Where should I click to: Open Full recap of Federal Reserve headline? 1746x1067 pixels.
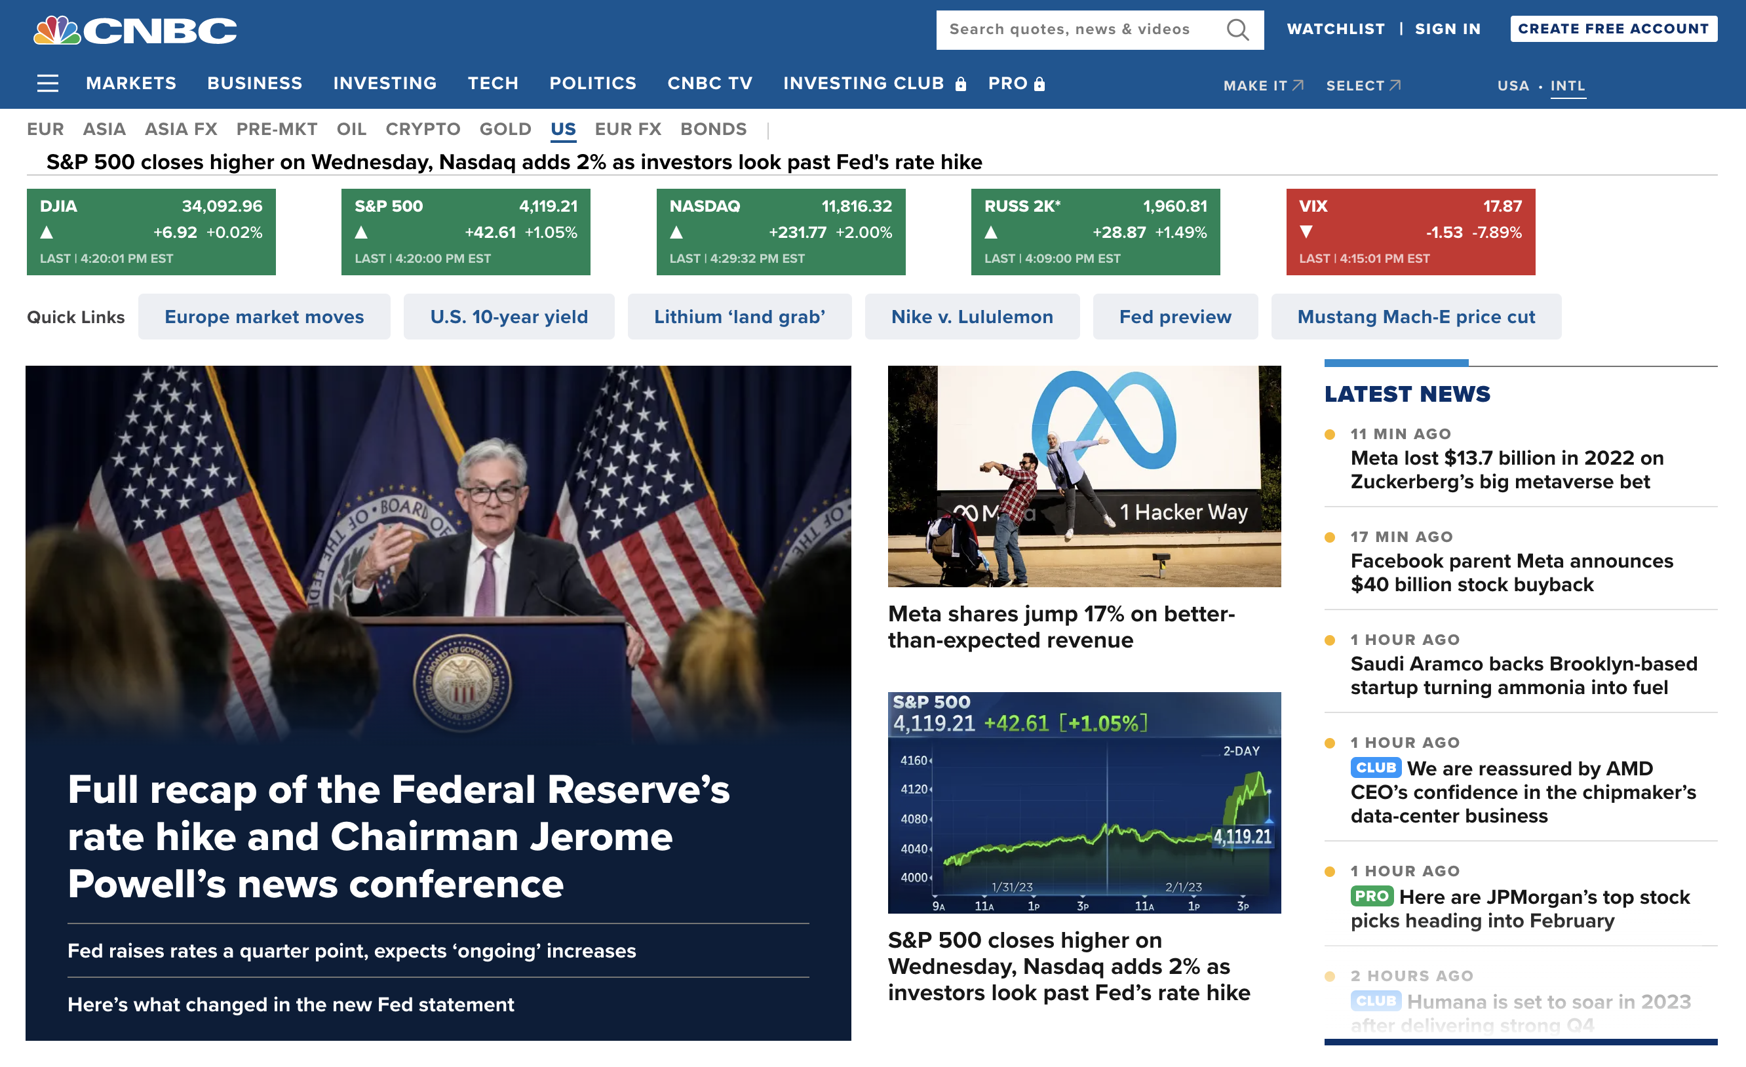coord(398,837)
